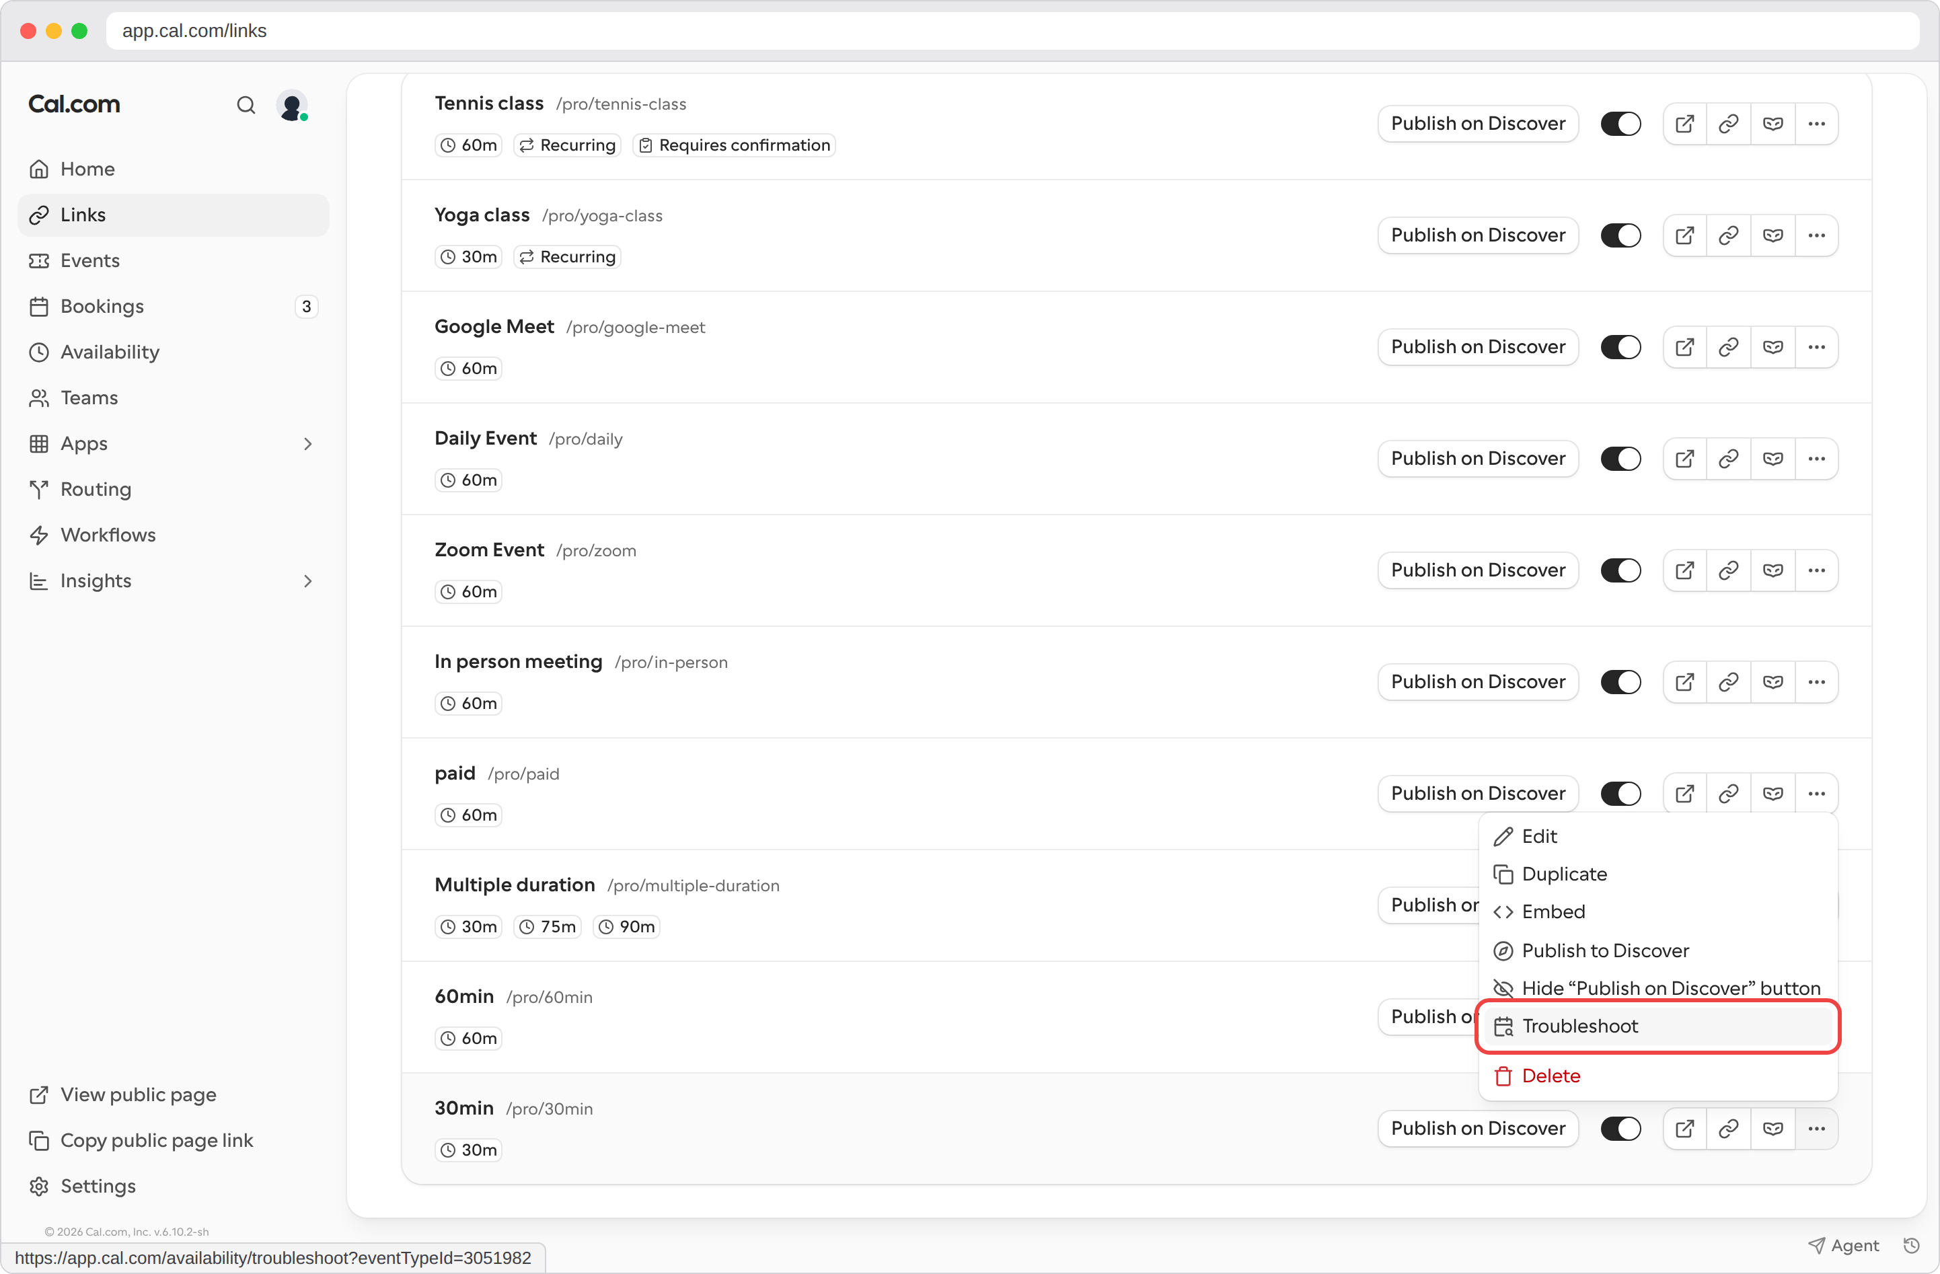Click the In person meeting mask icon
1940x1274 pixels.
point(1773,682)
